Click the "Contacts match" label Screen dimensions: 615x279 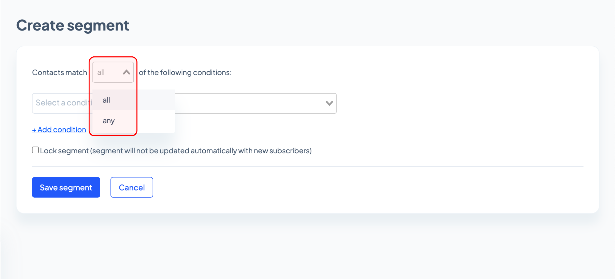[59, 73]
